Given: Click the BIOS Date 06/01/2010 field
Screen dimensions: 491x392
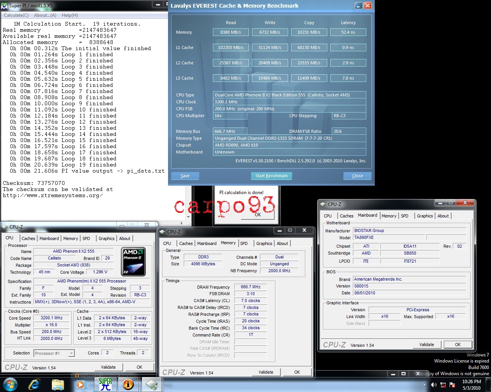Looking at the screenshot, I should 410,293.
